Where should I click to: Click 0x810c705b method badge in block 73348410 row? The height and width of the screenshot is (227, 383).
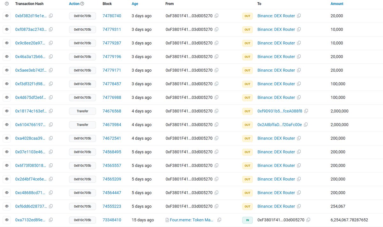pyautogui.click(x=82, y=220)
